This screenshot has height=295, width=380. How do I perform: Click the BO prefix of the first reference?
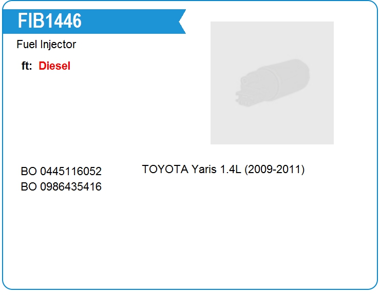[x=29, y=172]
